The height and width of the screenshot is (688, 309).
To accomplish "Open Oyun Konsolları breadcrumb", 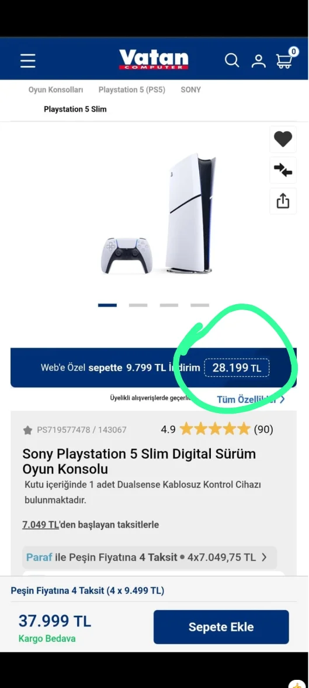I will click(x=55, y=90).
